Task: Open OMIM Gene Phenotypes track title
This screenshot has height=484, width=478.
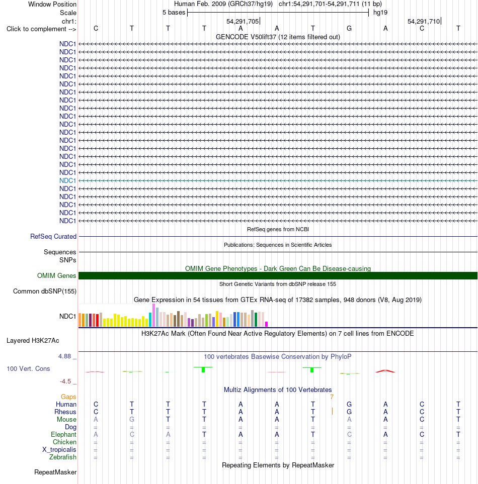Action: [278, 268]
